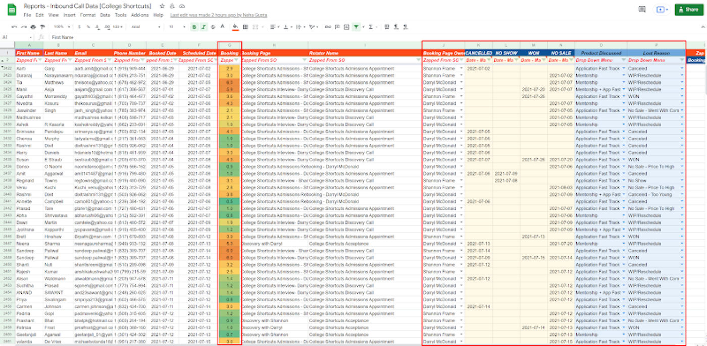Viewport: 707px width, 346px height.
Task: Insert link using the link icon
Action: (328, 27)
